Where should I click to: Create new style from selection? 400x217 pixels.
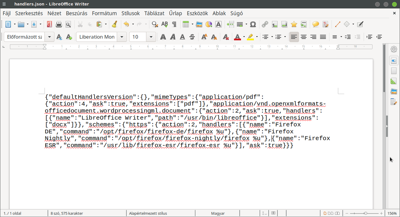(x=69, y=37)
